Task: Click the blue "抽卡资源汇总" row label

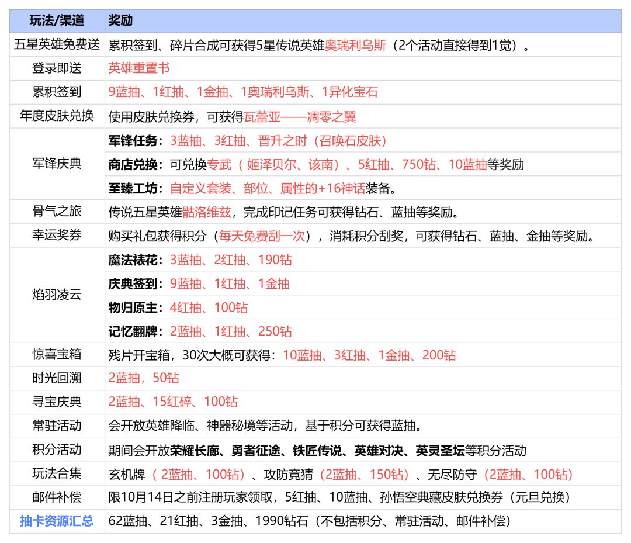Action: [57, 521]
